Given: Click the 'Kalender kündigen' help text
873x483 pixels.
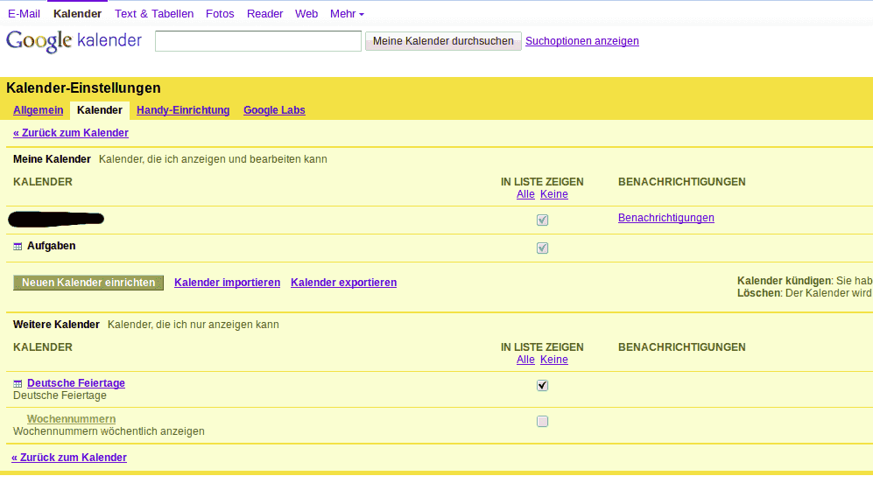Looking at the screenshot, I should tap(805, 281).
